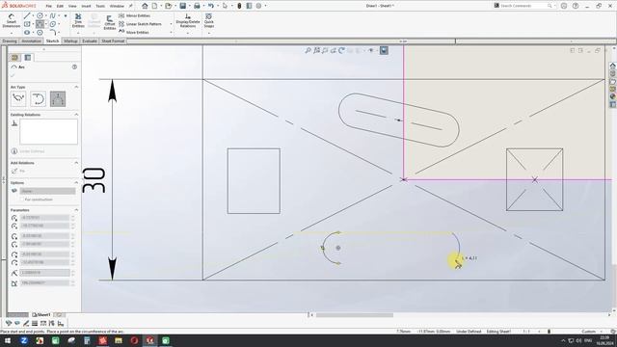Open the help icon in Arc panel
This screenshot has width=617, height=347.
coord(74,67)
